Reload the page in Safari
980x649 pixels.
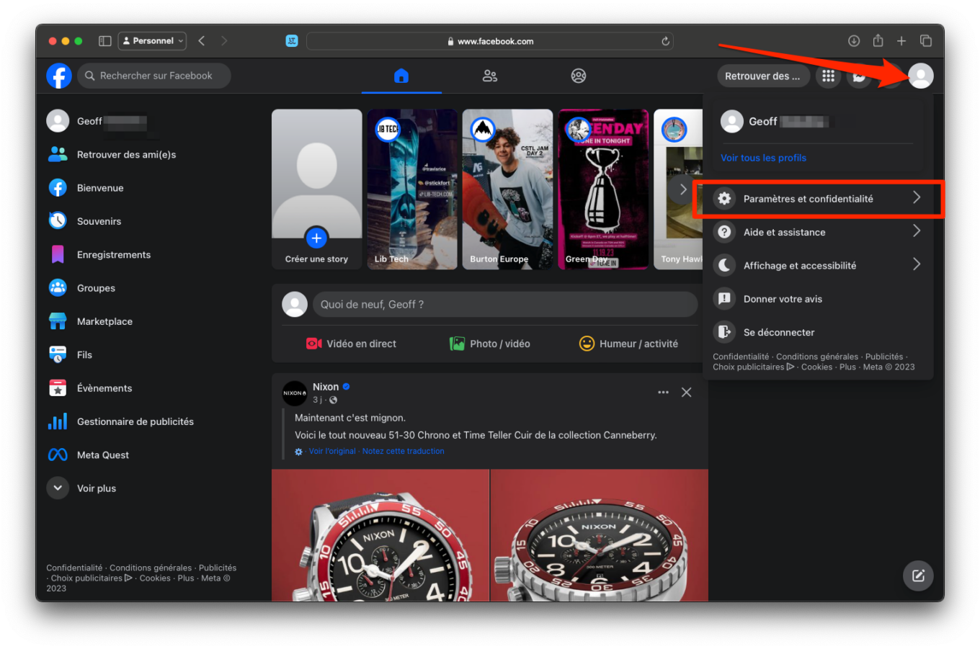point(665,41)
